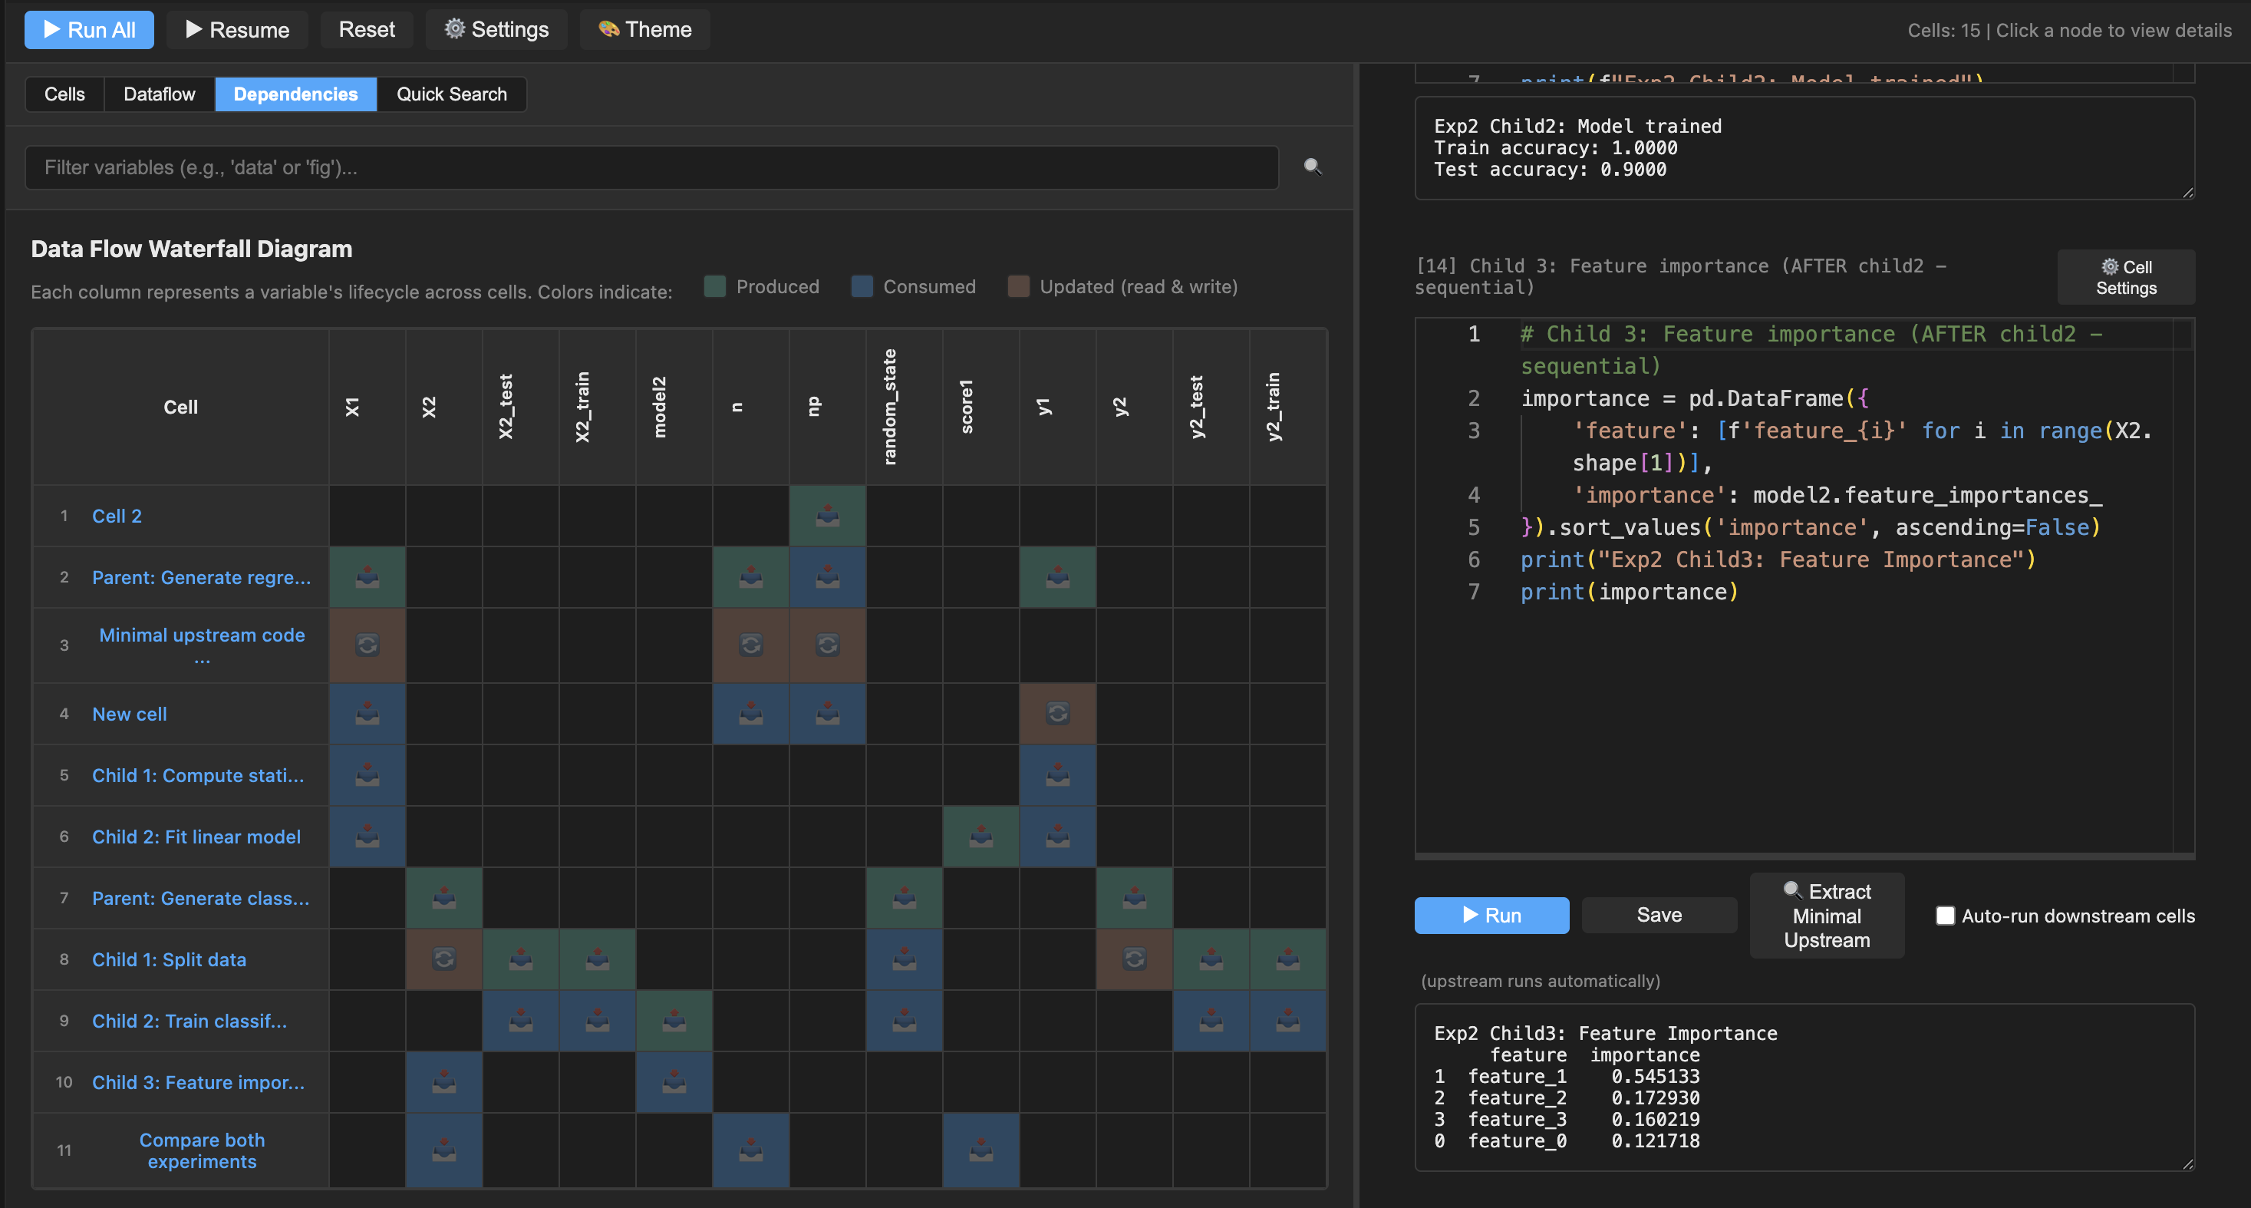2251x1208 pixels.
Task: Switch to Quick Search tab
Action: coord(451,94)
